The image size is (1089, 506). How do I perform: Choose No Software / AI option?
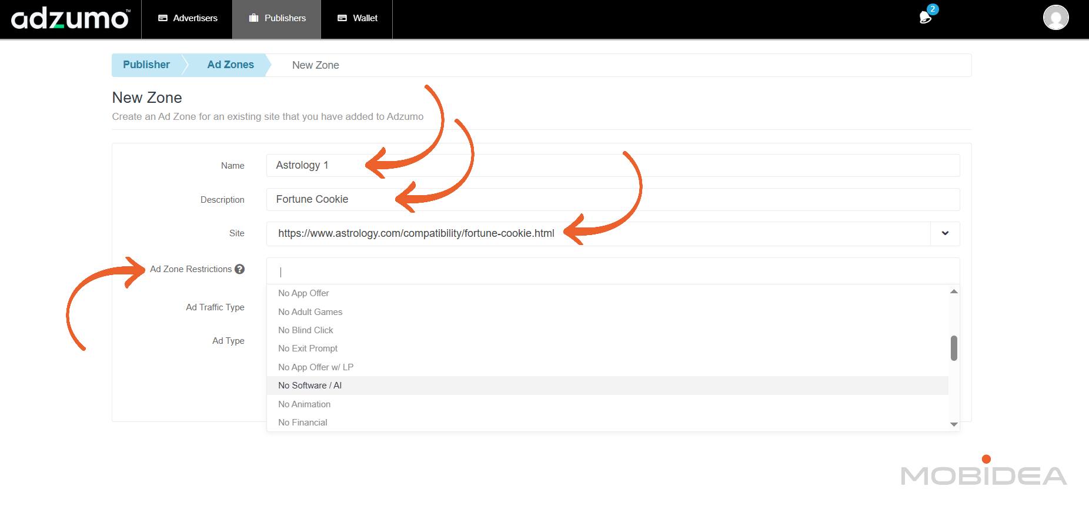[x=310, y=386]
